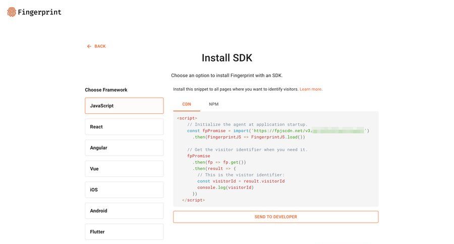Open the Learn more link
The width and height of the screenshot is (454, 244).
click(311, 89)
